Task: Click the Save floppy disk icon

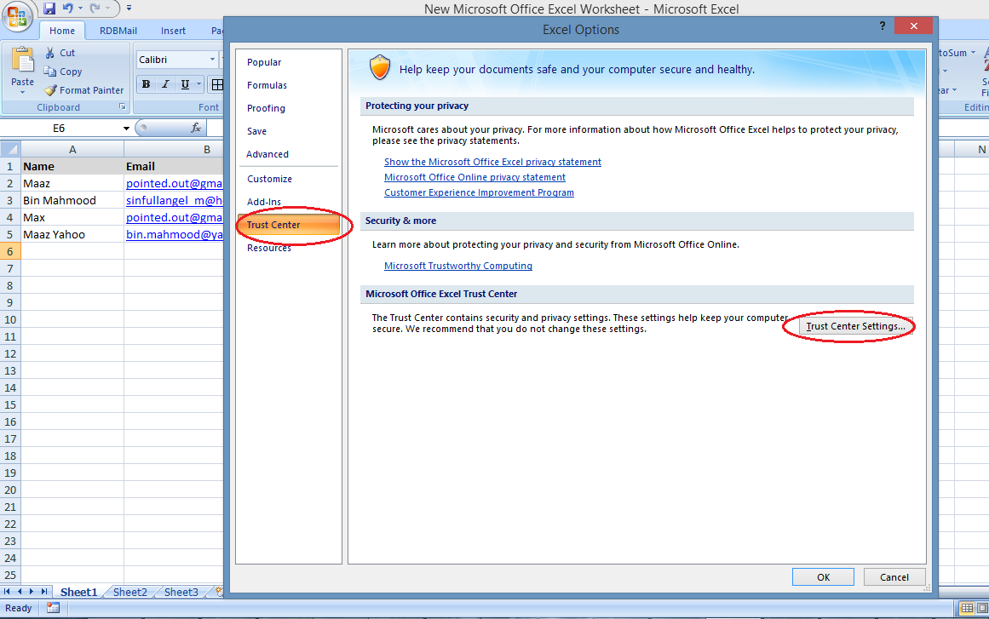Action: tap(49, 9)
